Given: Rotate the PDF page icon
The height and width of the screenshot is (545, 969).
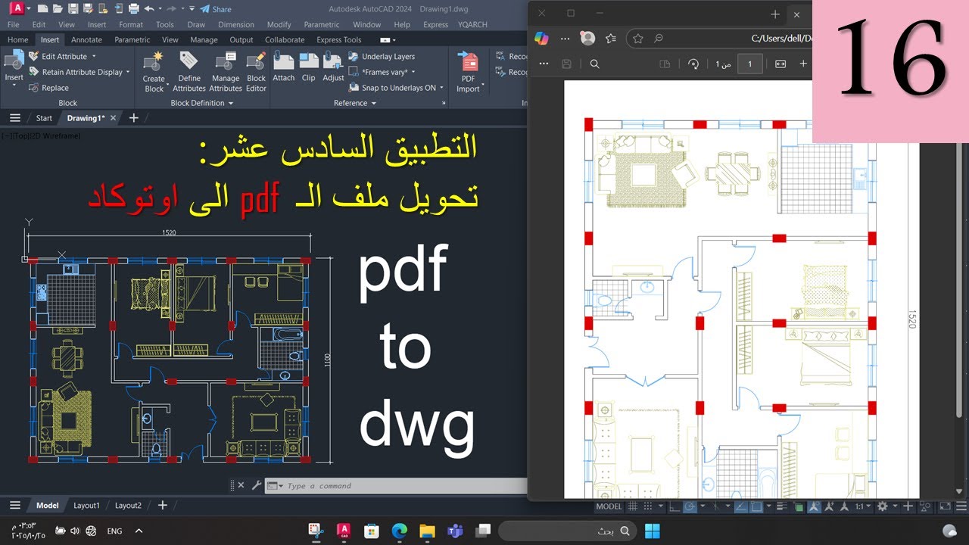Looking at the screenshot, I should coord(693,64).
